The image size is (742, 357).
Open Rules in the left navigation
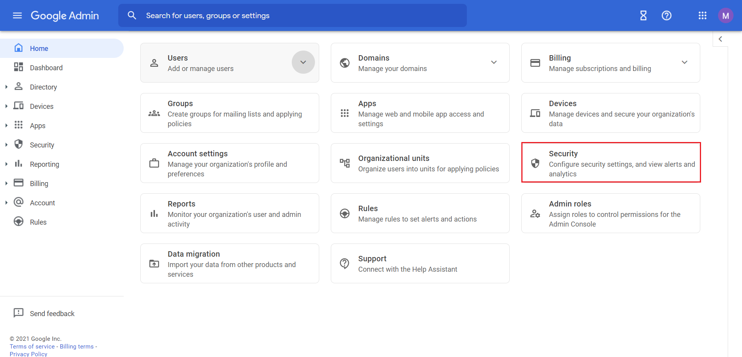pyautogui.click(x=38, y=222)
